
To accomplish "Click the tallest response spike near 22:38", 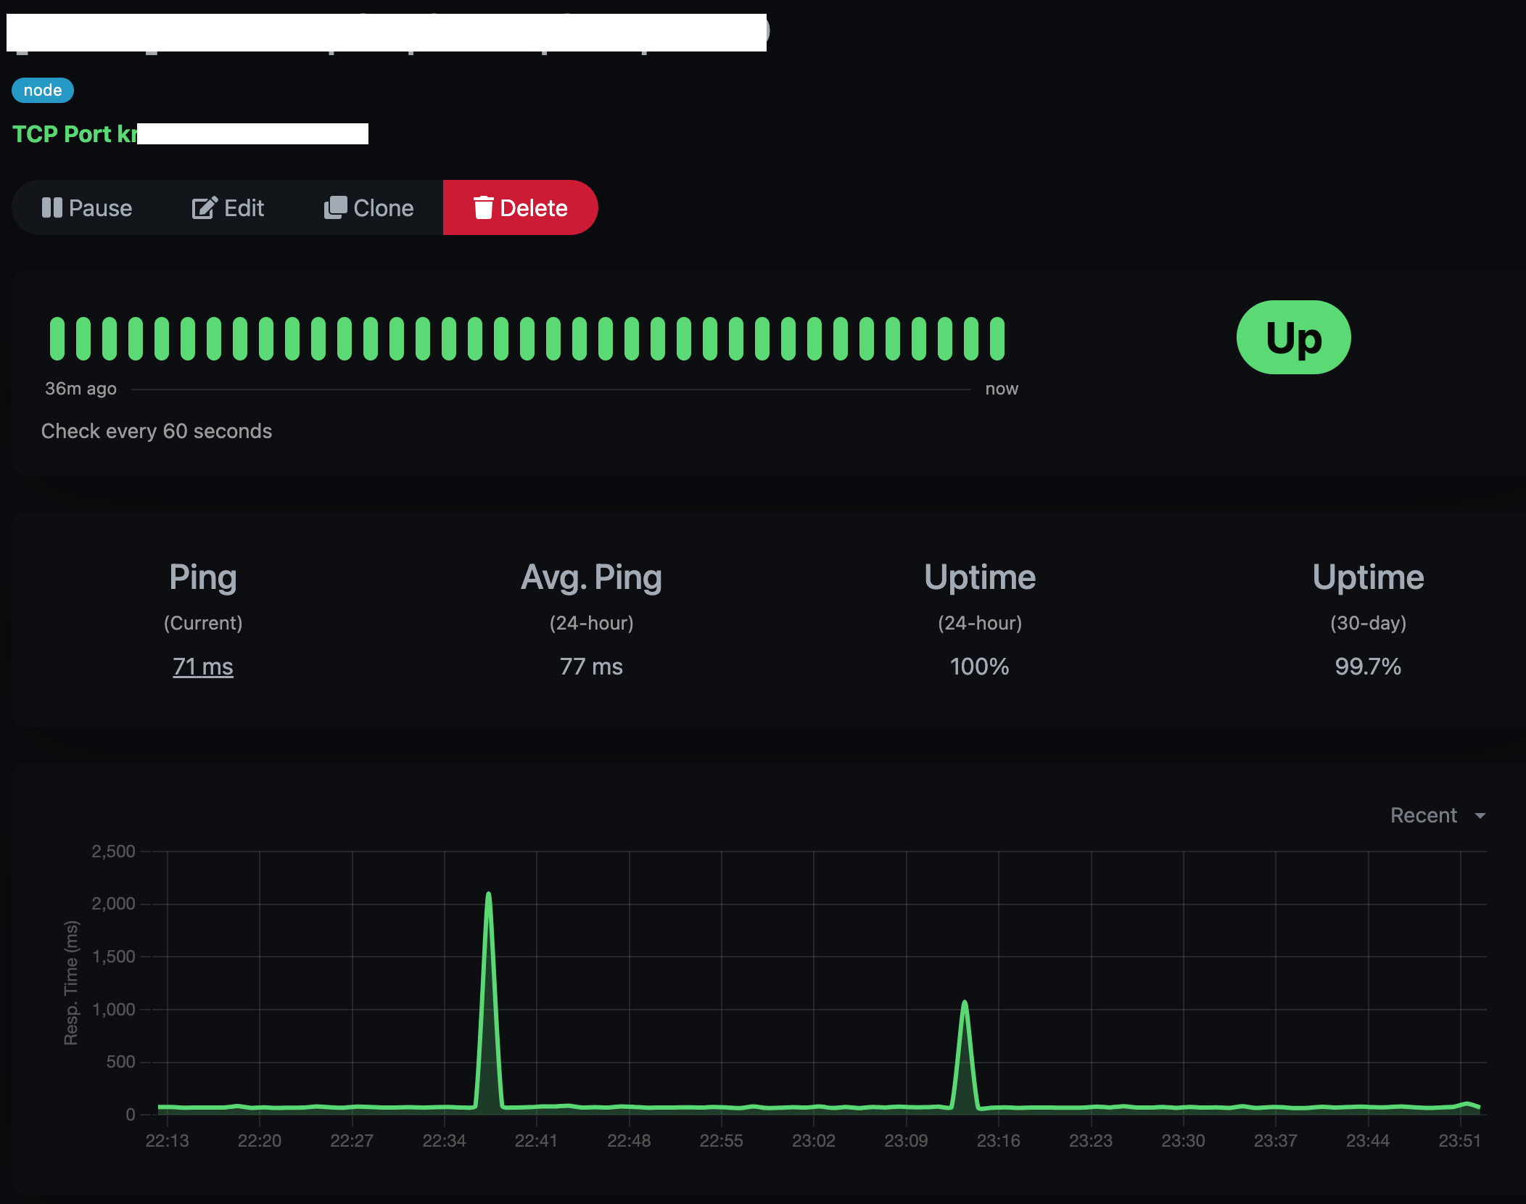I will pyautogui.click(x=488, y=896).
